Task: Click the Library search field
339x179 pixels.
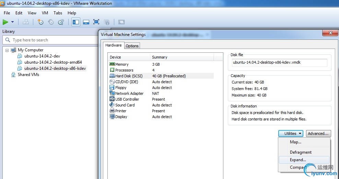Action: click(x=50, y=40)
